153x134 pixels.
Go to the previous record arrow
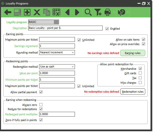pos(67,12)
